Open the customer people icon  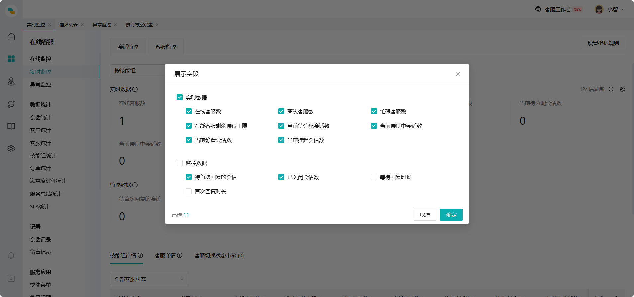11,81
